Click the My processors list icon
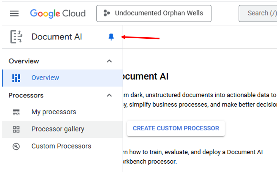This screenshot has width=277, height=172. click(16, 112)
